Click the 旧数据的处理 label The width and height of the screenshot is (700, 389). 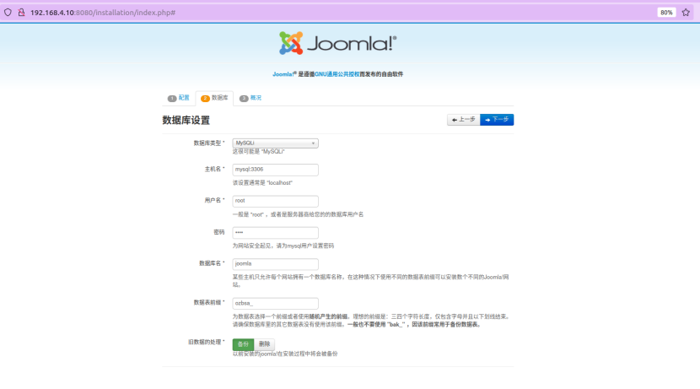[x=207, y=342]
